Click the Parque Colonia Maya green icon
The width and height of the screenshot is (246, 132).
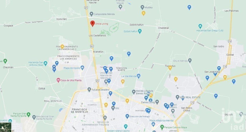tap(162, 127)
